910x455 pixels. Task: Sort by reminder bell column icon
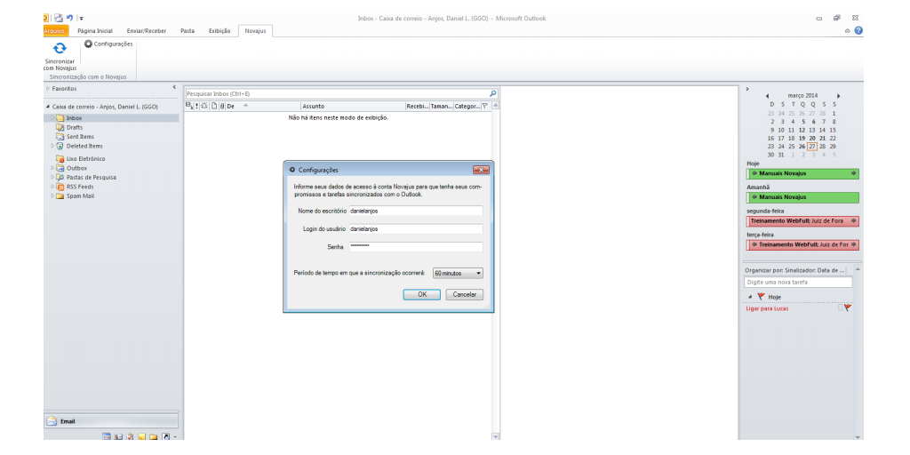coord(204,107)
